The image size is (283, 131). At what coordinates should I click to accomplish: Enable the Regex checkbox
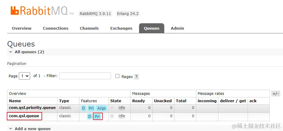tap(117, 76)
